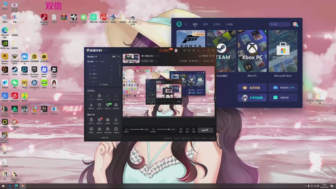Show hidden icons in the system tray
336x189 pixels.
coord(305,186)
